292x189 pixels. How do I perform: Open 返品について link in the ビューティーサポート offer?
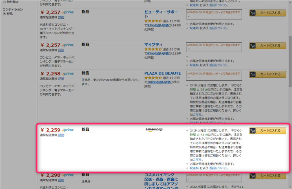[x=218, y=28]
